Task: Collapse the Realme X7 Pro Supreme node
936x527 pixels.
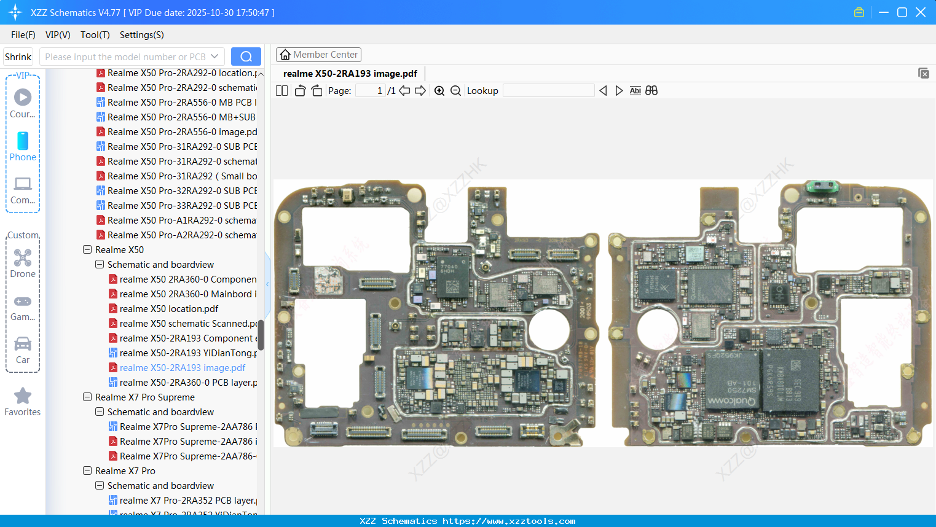Action: click(x=87, y=397)
